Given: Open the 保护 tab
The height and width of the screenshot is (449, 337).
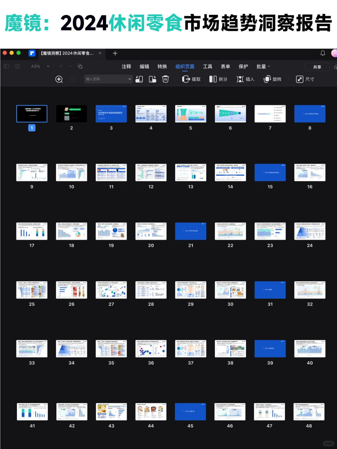Looking at the screenshot, I should click(x=243, y=66).
